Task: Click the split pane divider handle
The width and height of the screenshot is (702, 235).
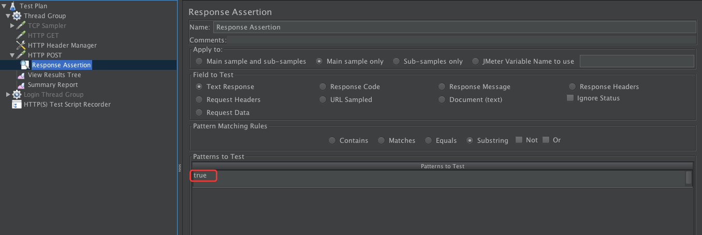Action: [x=179, y=168]
